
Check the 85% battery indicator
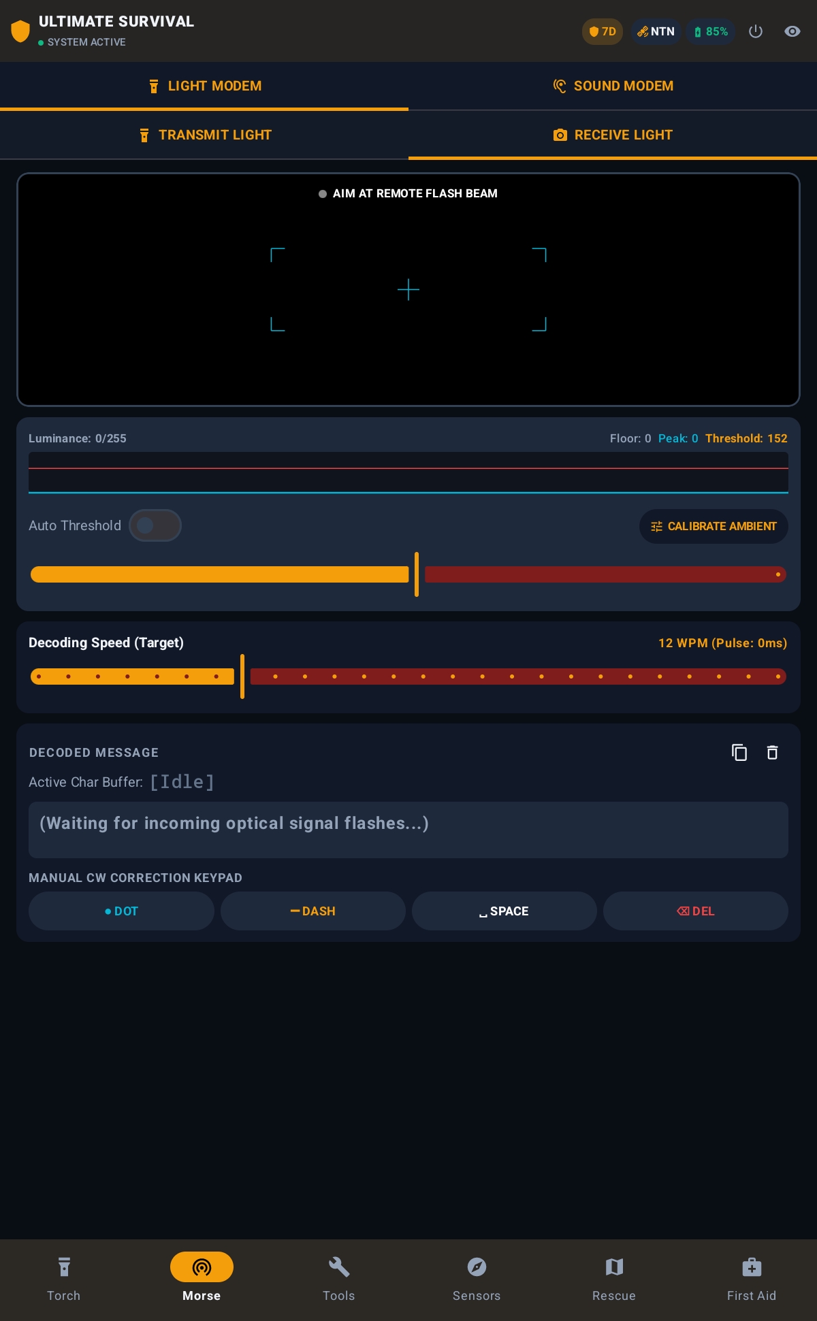(x=711, y=31)
